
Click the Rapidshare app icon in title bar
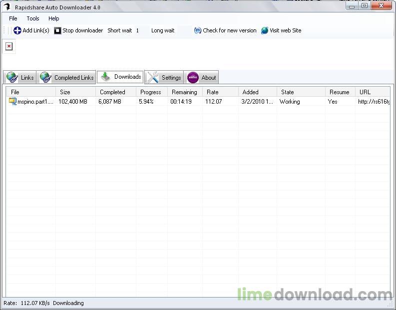7,7
